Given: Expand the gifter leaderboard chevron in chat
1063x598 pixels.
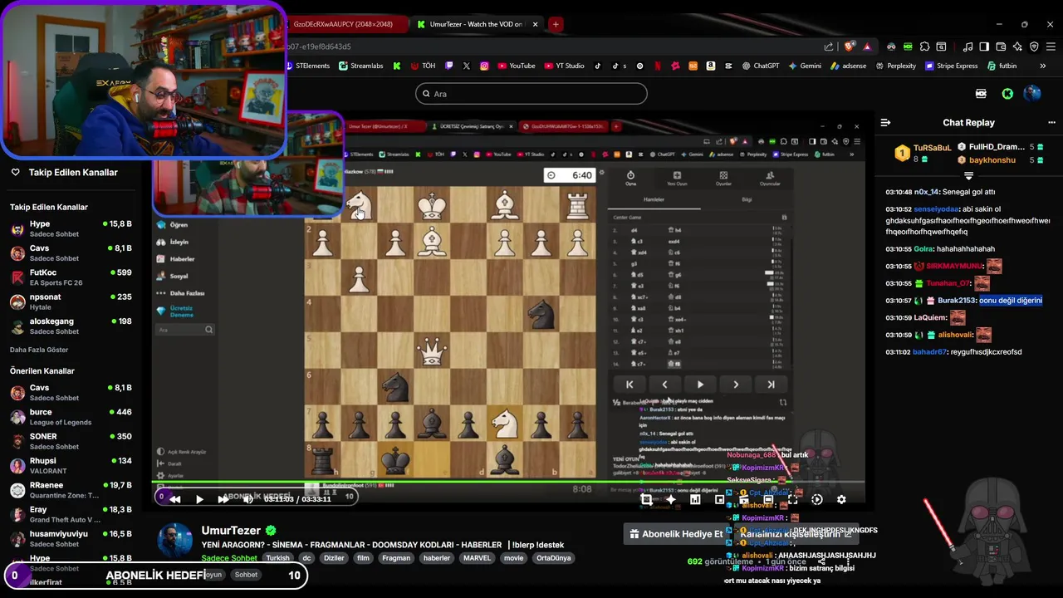Looking at the screenshot, I should [x=968, y=175].
